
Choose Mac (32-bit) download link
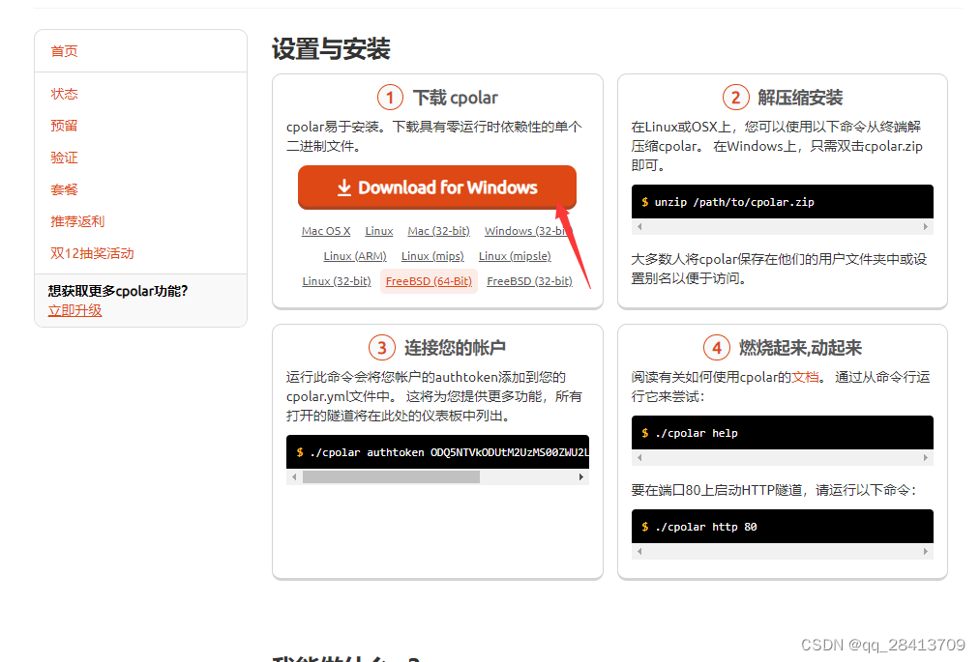pyautogui.click(x=439, y=231)
